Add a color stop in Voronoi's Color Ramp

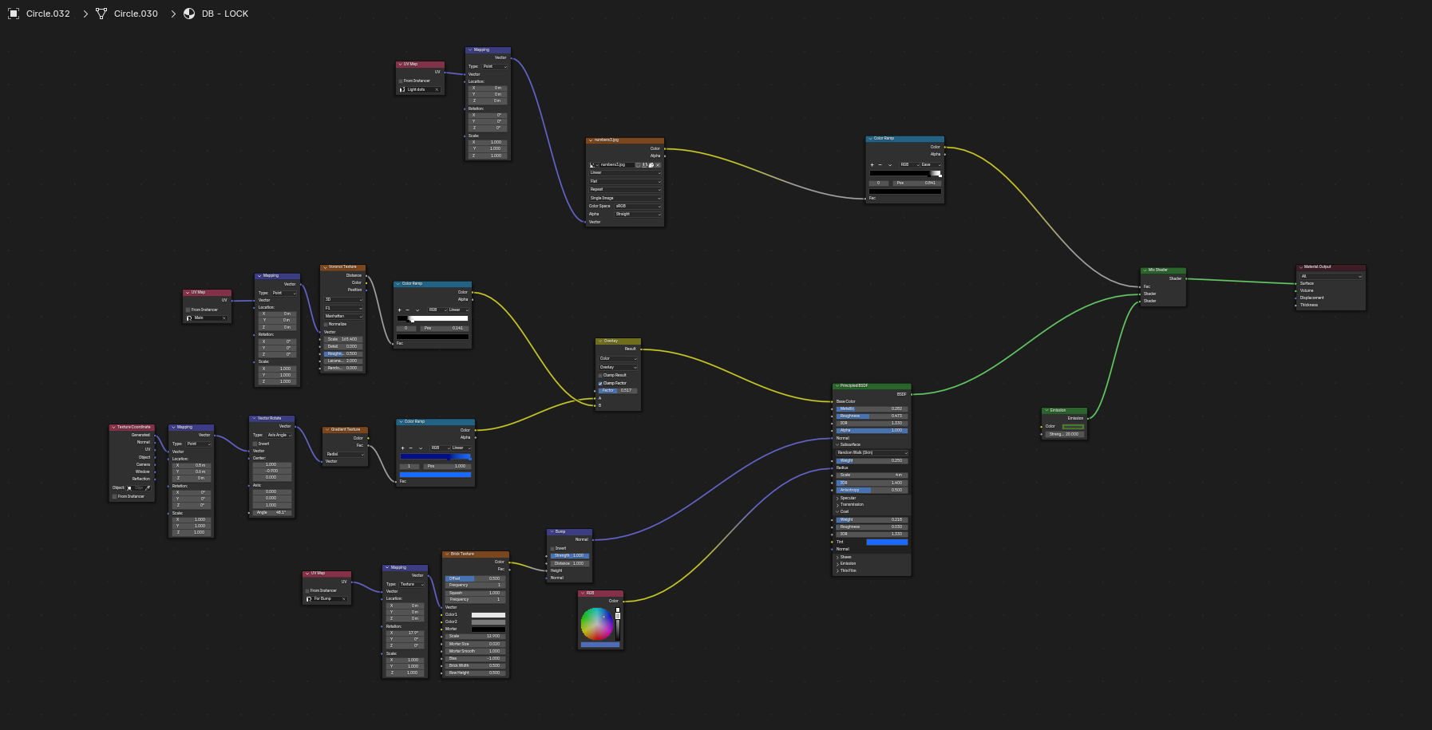(x=400, y=310)
